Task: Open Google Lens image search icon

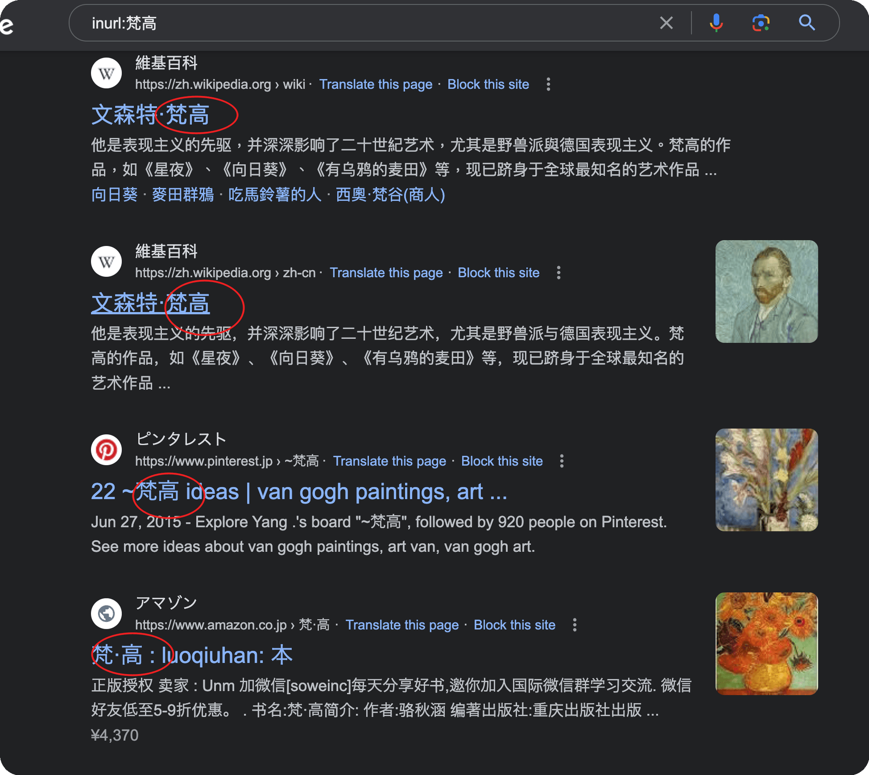Action: click(761, 23)
